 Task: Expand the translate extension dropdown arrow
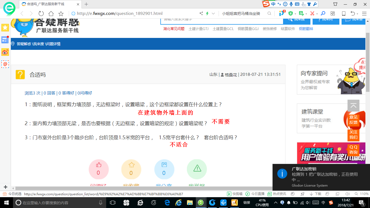[x=306, y=14]
